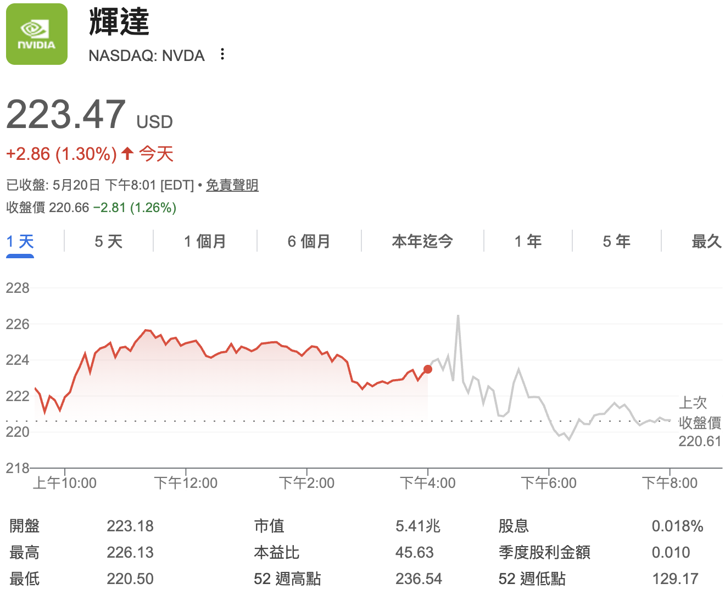Viewport: 725px width, 589px height.
Task: Click the 收盤價 220.66 after-hours line
Action: pos(91,208)
